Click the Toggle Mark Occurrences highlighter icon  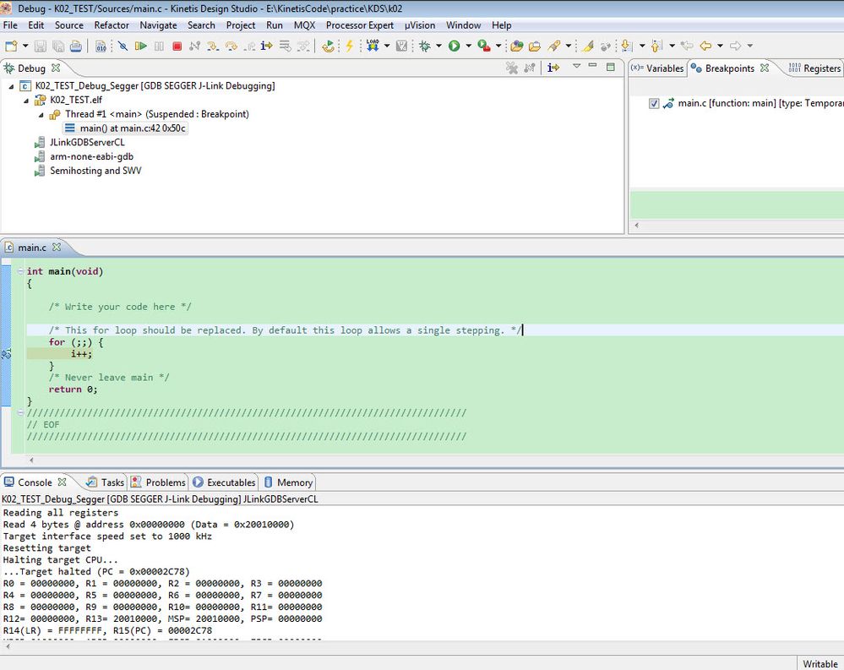[588, 46]
